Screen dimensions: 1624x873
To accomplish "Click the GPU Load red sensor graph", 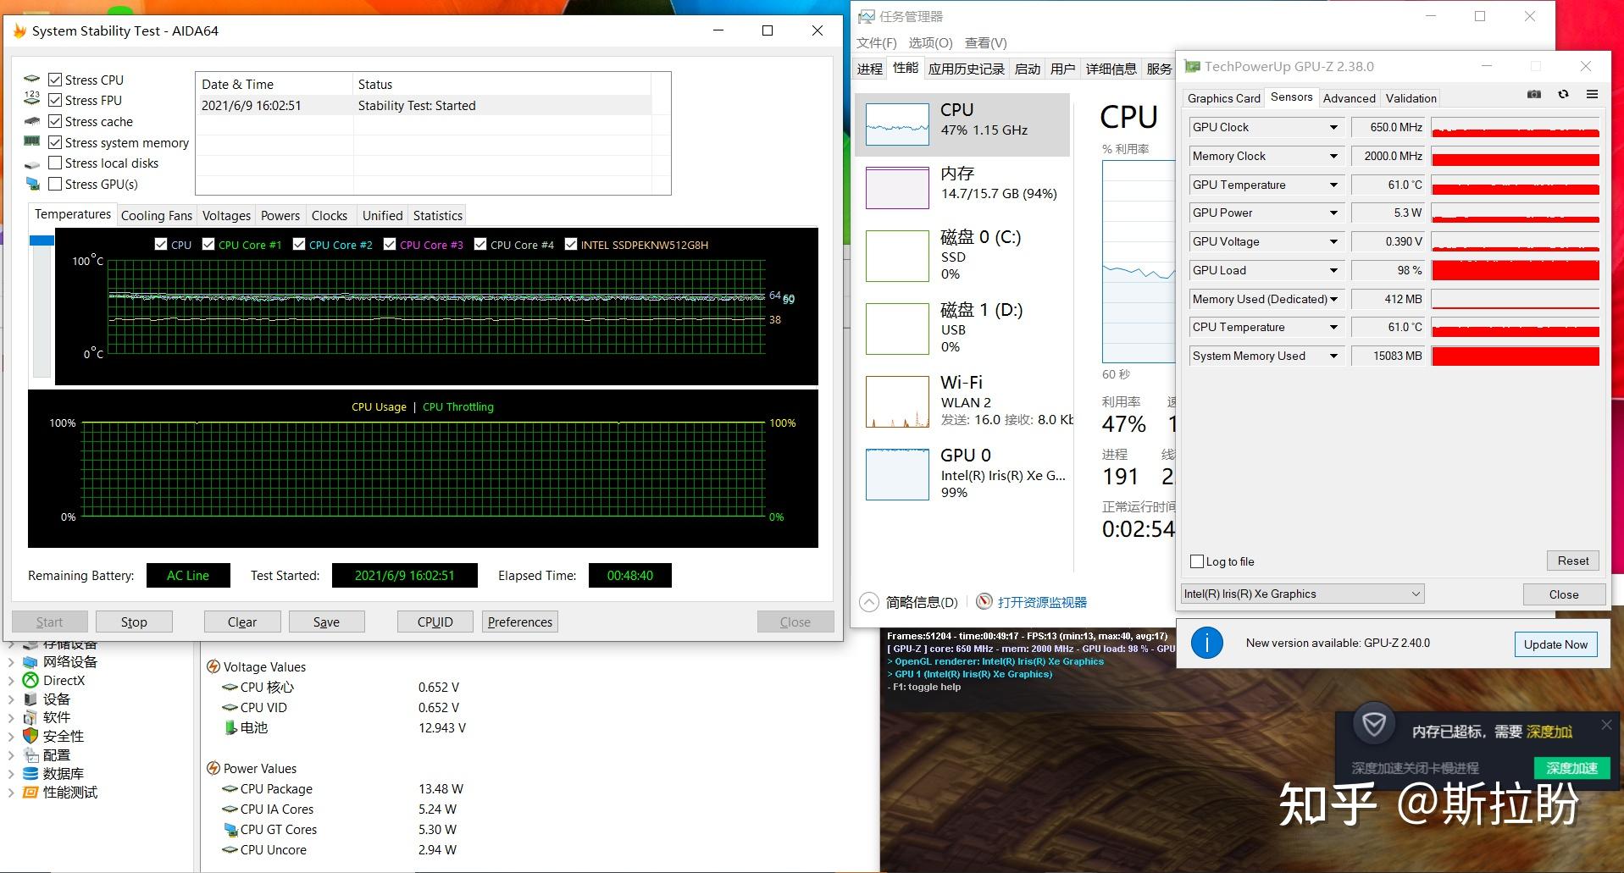I will pyautogui.click(x=1515, y=270).
